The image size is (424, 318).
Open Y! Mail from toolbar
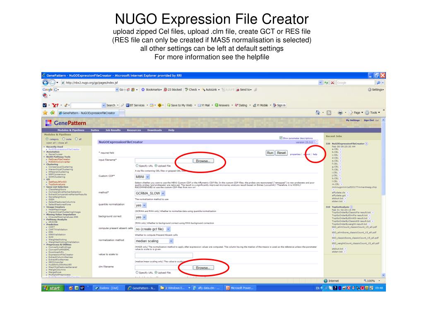pos(204,105)
